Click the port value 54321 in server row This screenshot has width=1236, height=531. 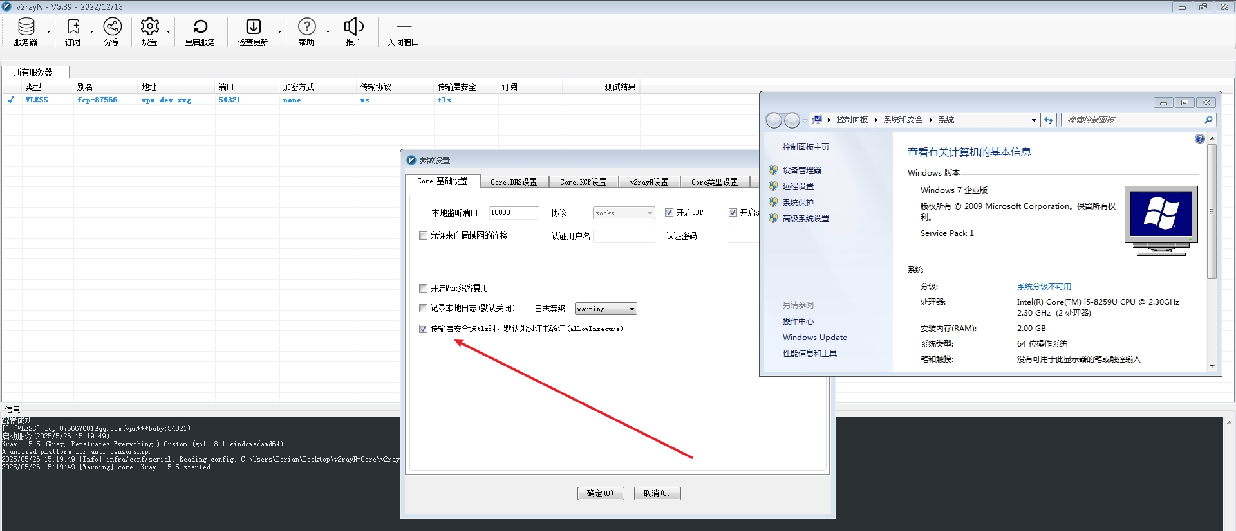(229, 100)
